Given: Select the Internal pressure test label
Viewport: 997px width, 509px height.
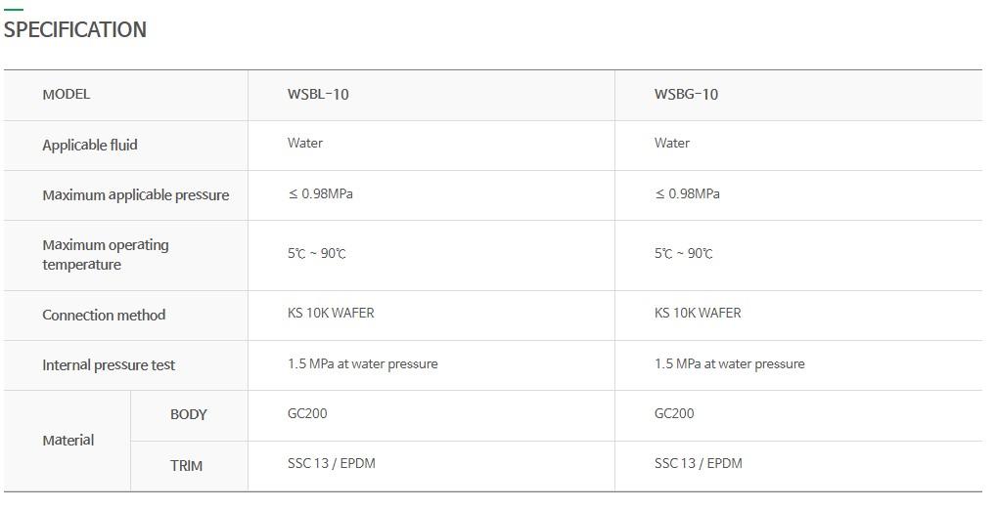Looking at the screenshot, I should click(108, 365).
